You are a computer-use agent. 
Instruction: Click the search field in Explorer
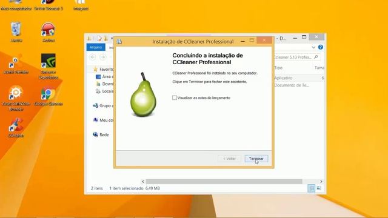pyautogui.click(x=297, y=57)
